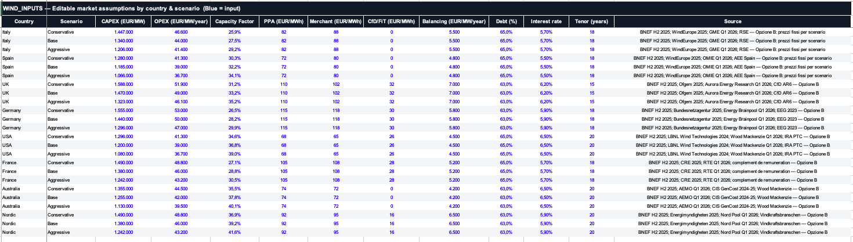
Task: Click 'Conservative' scenario cell in the Australia row
Action: (x=71, y=189)
